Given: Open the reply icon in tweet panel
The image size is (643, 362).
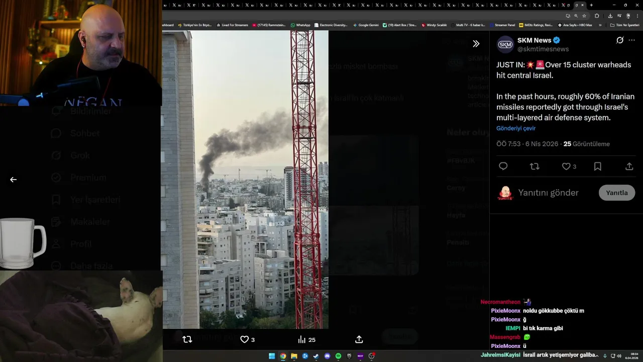Looking at the screenshot, I should 503,166.
